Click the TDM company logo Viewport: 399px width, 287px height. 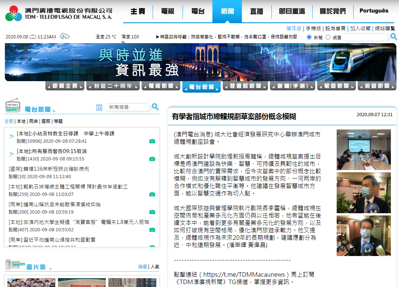(59, 13)
